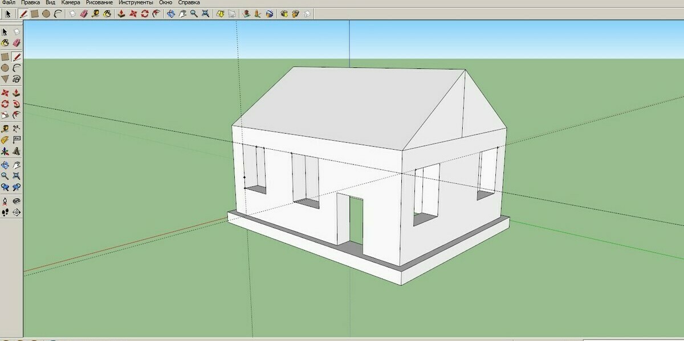Open the Окно menu
The image size is (684, 341).
click(x=165, y=3)
